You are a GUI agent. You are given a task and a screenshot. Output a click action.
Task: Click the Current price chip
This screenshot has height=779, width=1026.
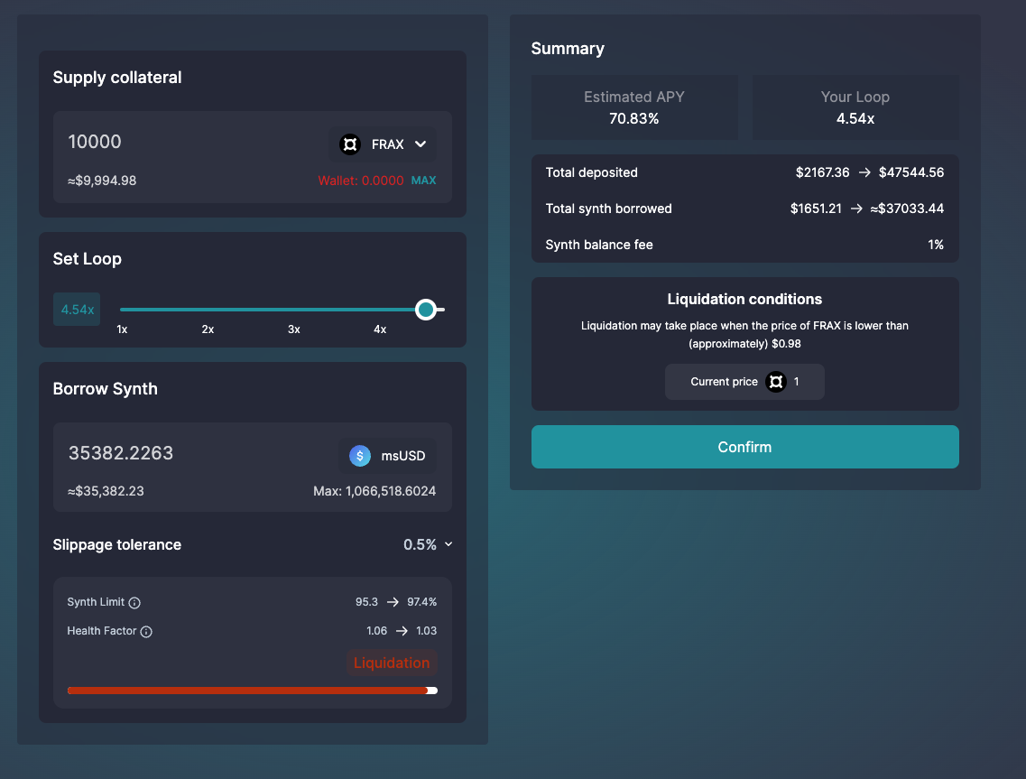click(x=744, y=382)
